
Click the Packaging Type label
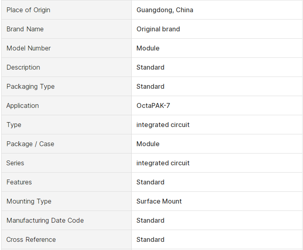point(31,86)
